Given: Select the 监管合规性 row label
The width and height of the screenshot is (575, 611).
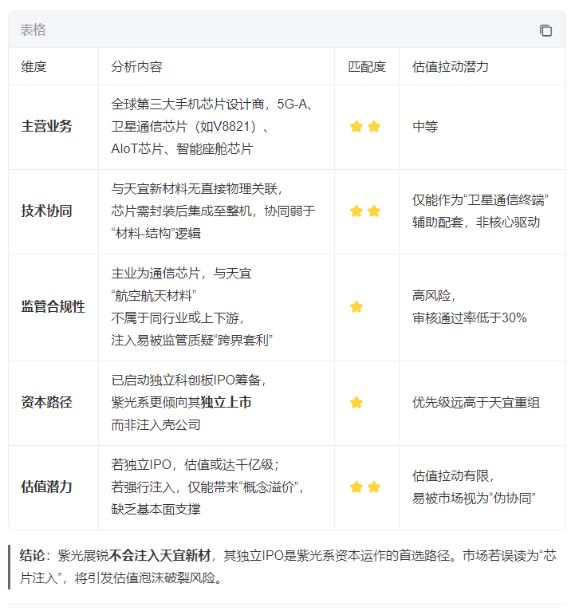Looking at the screenshot, I should (x=53, y=307).
